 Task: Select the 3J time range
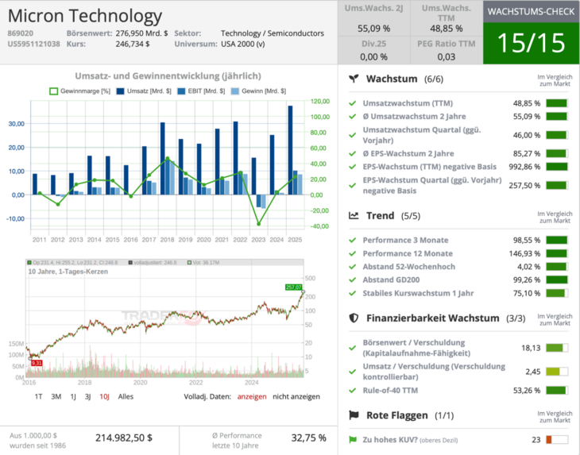tap(88, 396)
